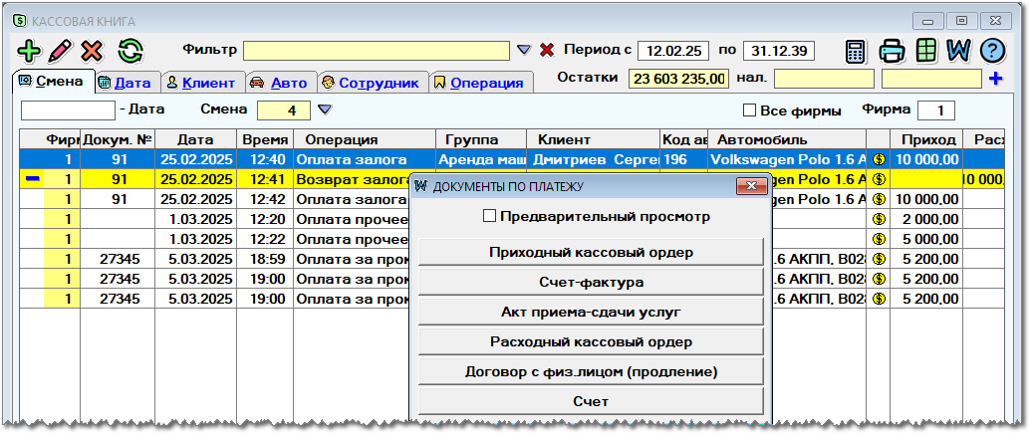Click the blue W Word documents icon
Viewport: 1030px width, 434px height.
pos(958,51)
